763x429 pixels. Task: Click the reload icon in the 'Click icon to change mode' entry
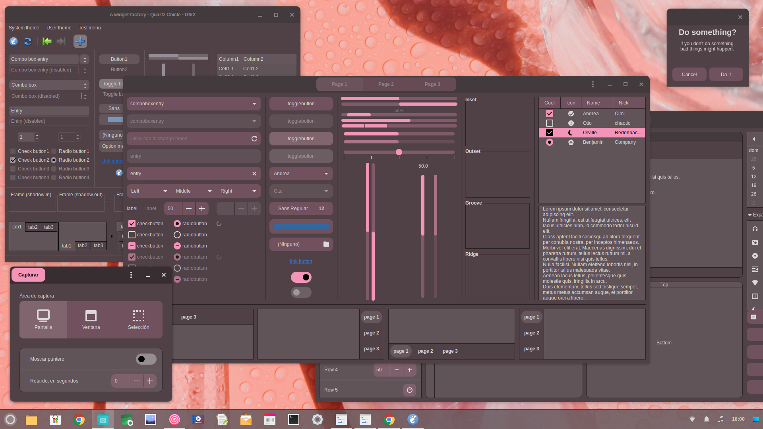coord(254,139)
